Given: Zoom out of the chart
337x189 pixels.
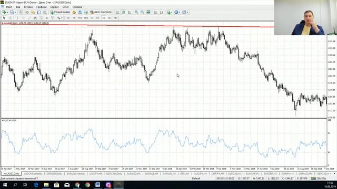Looking at the screenshot, I should click(142, 12).
